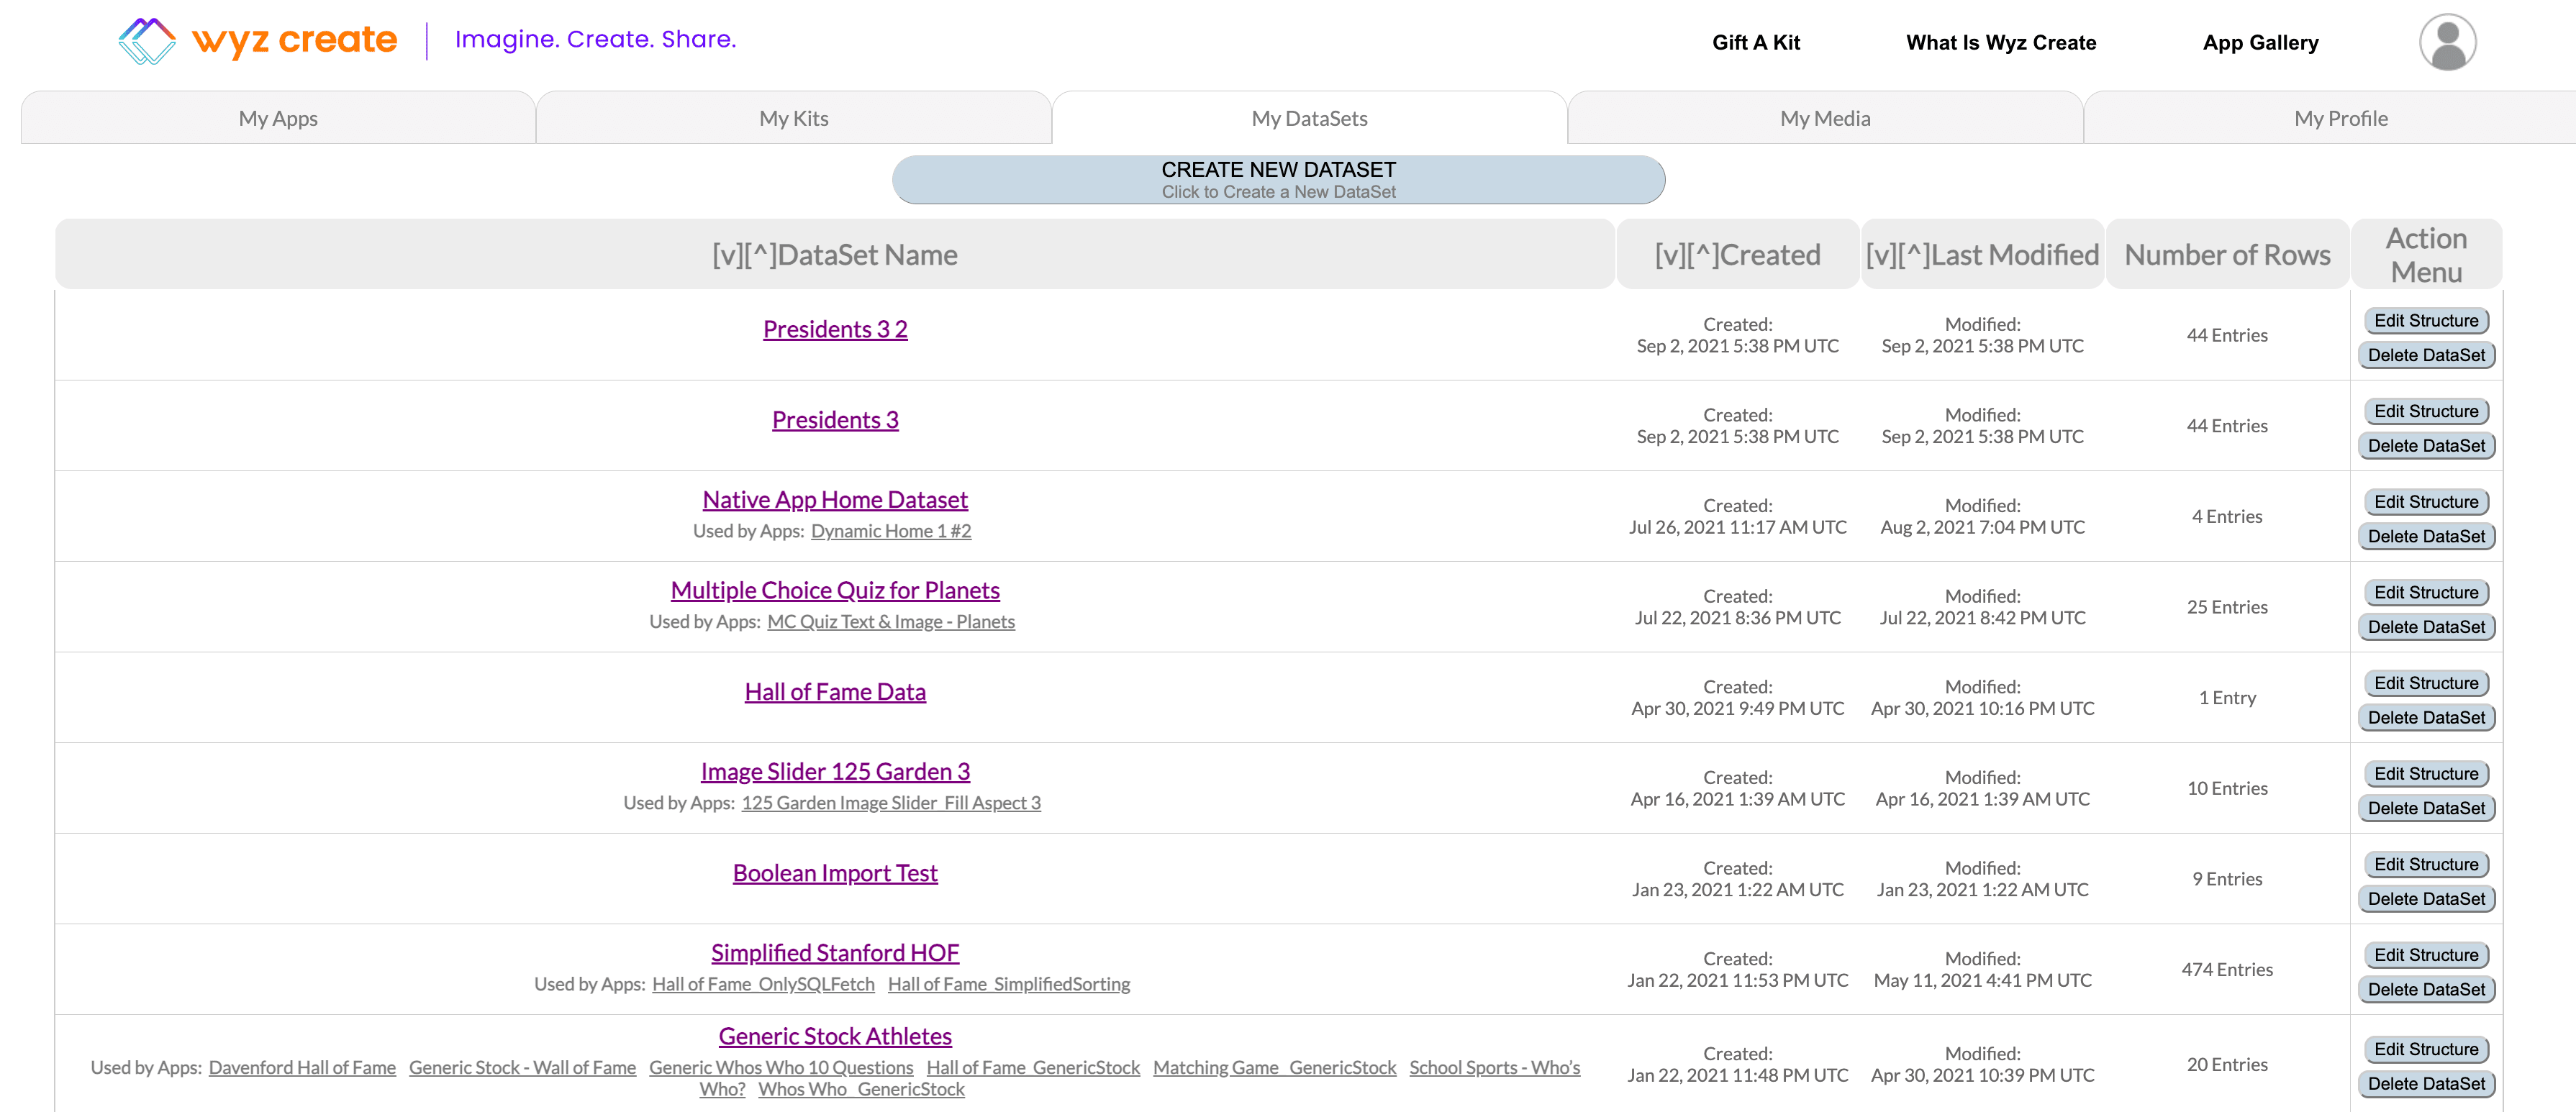Sort Created column ascending
2576x1112 pixels.
pos(1703,256)
